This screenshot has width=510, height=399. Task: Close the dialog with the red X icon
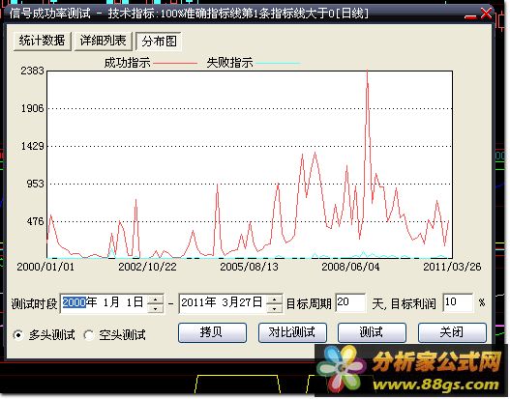click(486, 14)
